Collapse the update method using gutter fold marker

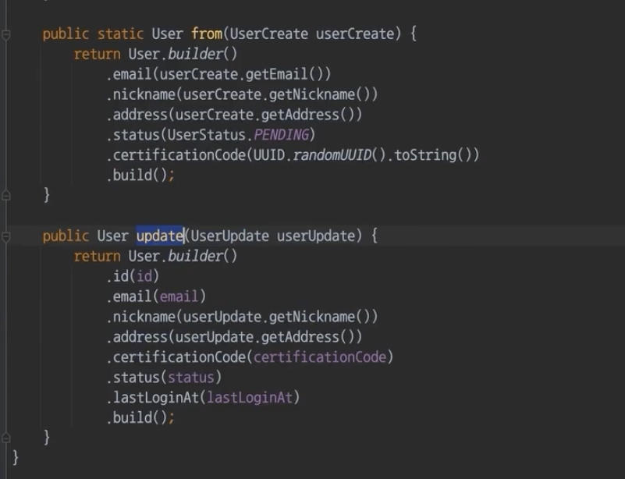coord(6,236)
